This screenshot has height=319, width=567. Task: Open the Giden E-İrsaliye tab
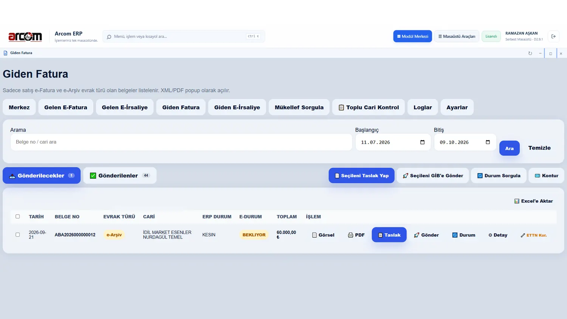pyautogui.click(x=237, y=107)
